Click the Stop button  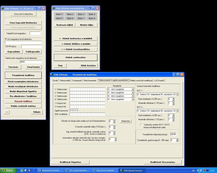(x=60, y=65)
